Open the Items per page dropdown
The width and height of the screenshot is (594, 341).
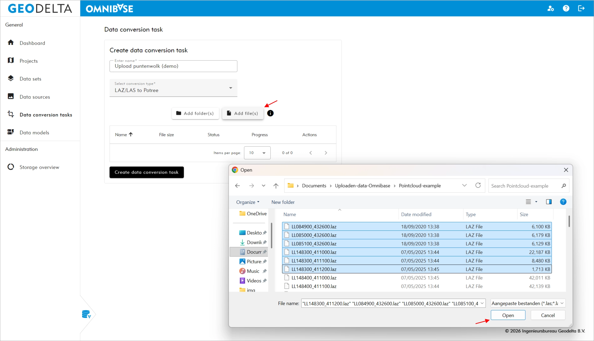257,153
